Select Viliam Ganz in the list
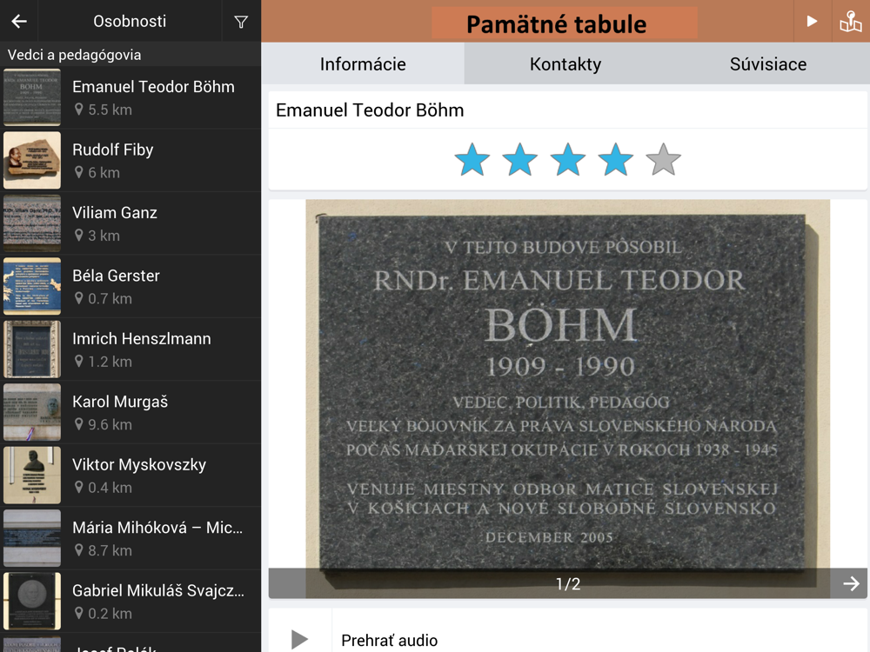870x652 pixels. tap(130, 223)
